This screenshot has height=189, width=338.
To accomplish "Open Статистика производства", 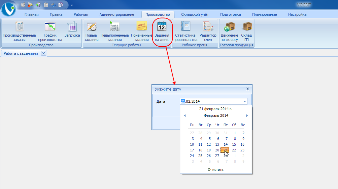I will (x=185, y=31).
